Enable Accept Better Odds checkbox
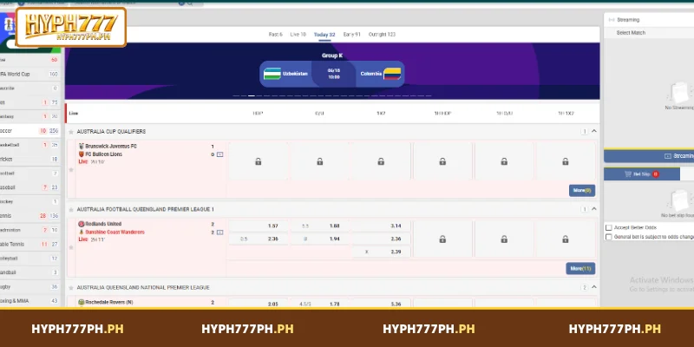Screen dimensions: 694x347 coord(609,227)
